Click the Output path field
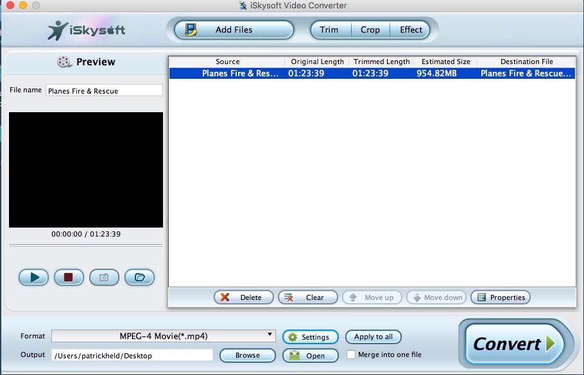The height and width of the screenshot is (375, 584). 132,355
